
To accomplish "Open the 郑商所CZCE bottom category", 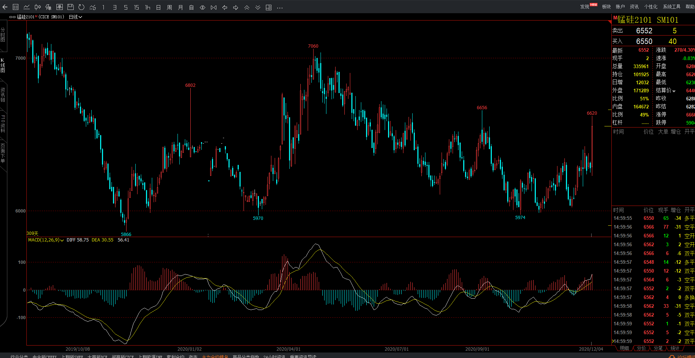I will 123,356.
